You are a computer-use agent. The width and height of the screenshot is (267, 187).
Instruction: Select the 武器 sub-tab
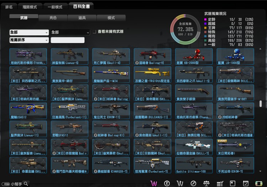[x=24, y=18]
